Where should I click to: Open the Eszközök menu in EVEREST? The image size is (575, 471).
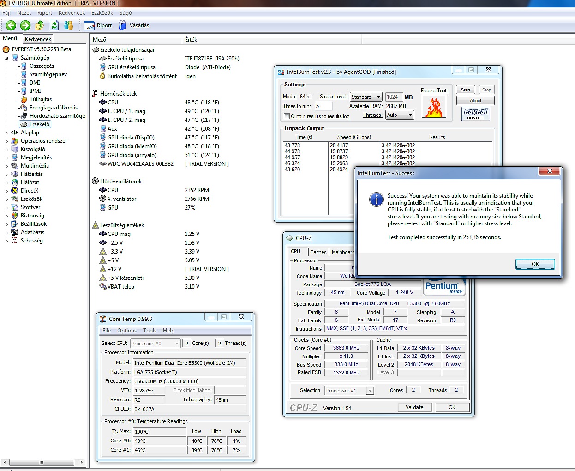(102, 13)
